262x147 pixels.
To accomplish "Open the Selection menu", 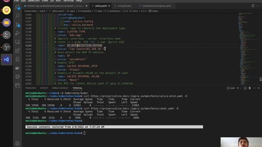I will click(x=34, y=1).
